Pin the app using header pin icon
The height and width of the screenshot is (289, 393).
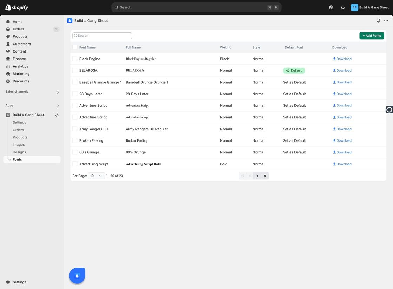(379, 21)
